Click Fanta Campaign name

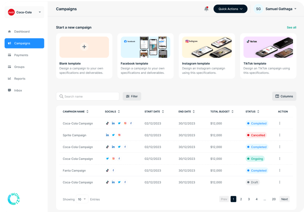74,171
